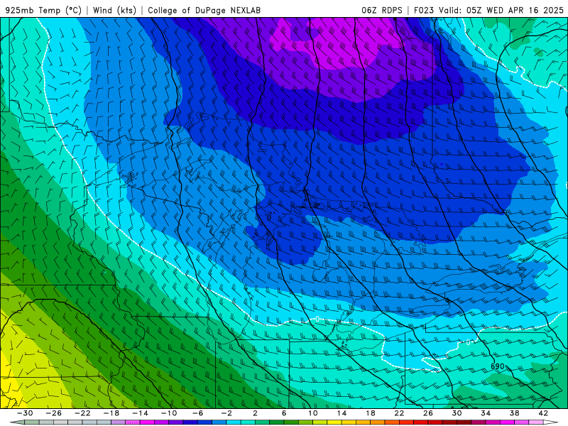Click the "F023" forecast hour text
This screenshot has width=568, height=426.
(x=424, y=10)
